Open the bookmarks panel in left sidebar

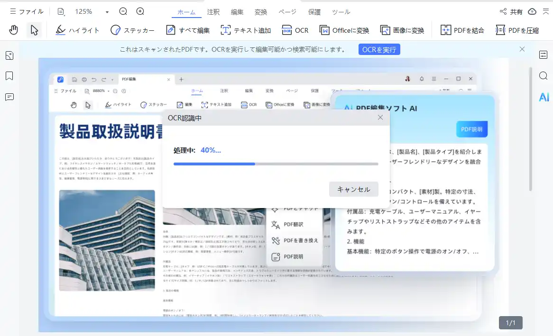pyautogui.click(x=9, y=76)
